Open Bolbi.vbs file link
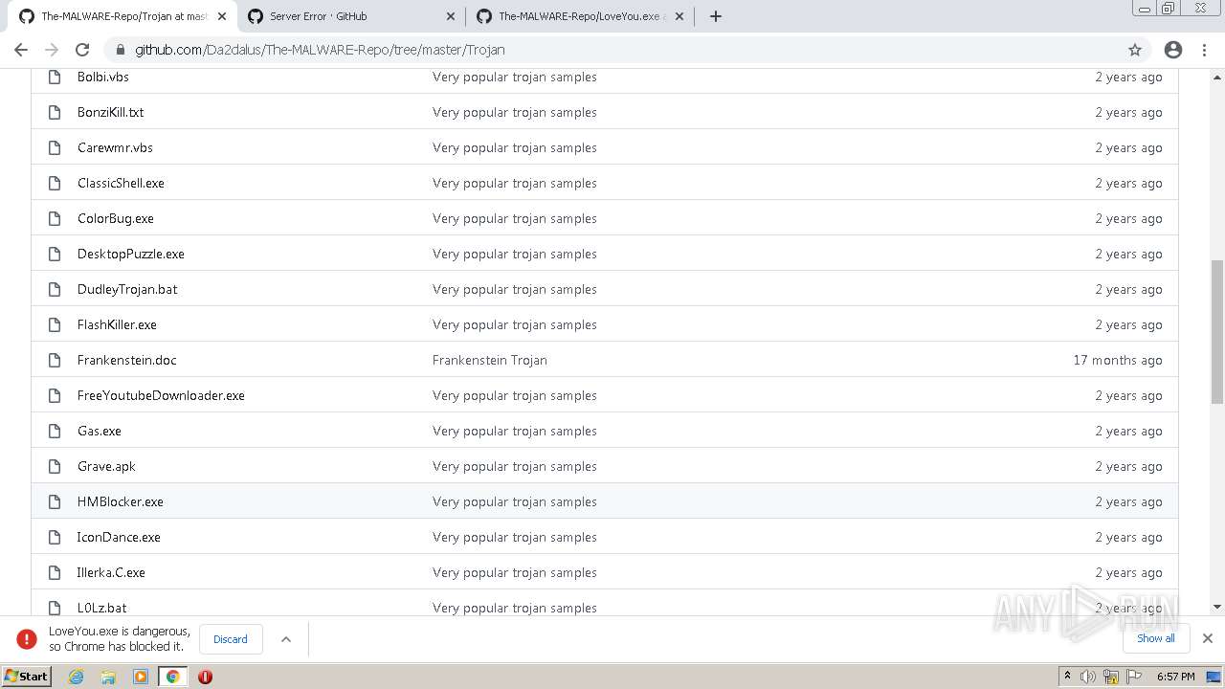The width and height of the screenshot is (1225, 689). tap(103, 77)
